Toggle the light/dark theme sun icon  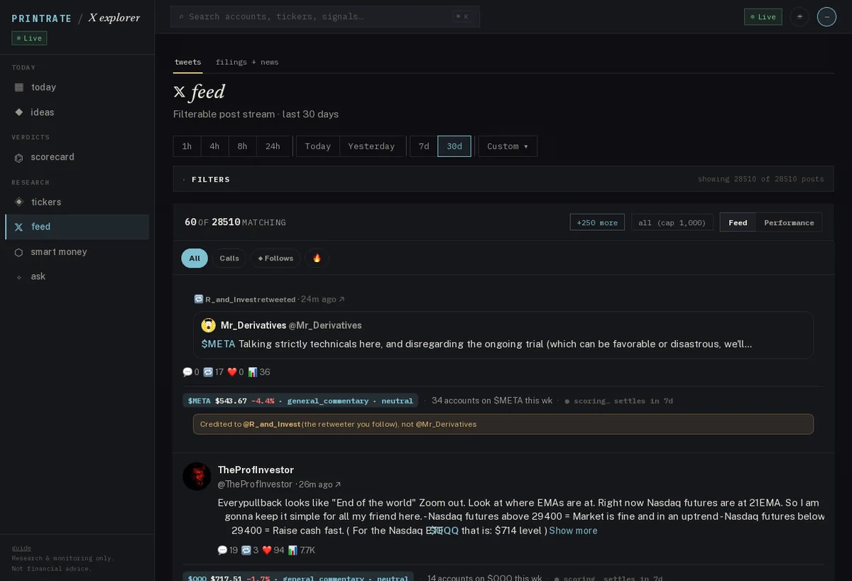(799, 17)
